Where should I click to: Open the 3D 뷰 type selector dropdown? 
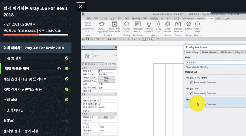[x=116, y=56]
